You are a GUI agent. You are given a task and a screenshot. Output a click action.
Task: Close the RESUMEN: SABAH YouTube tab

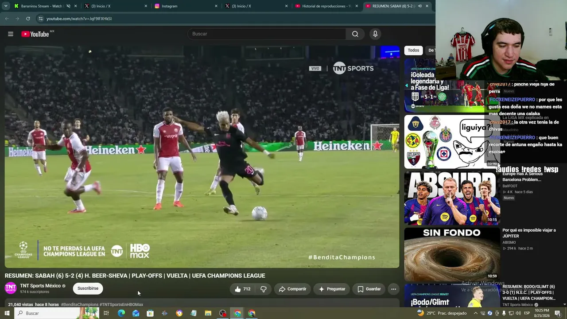click(427, 6)
